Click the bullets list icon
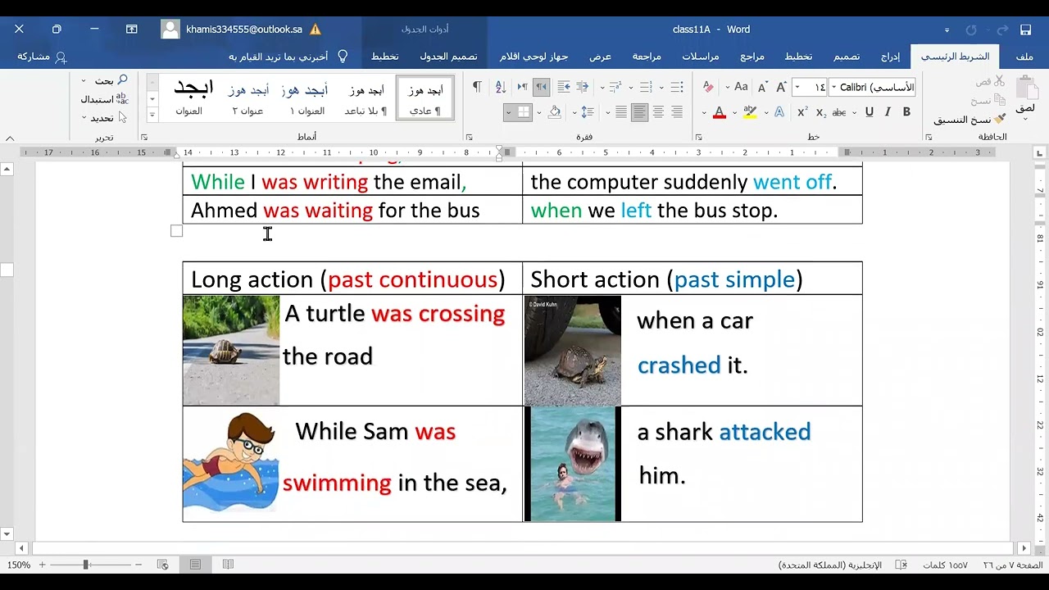1049x590 pixels. tap(677, 87)
